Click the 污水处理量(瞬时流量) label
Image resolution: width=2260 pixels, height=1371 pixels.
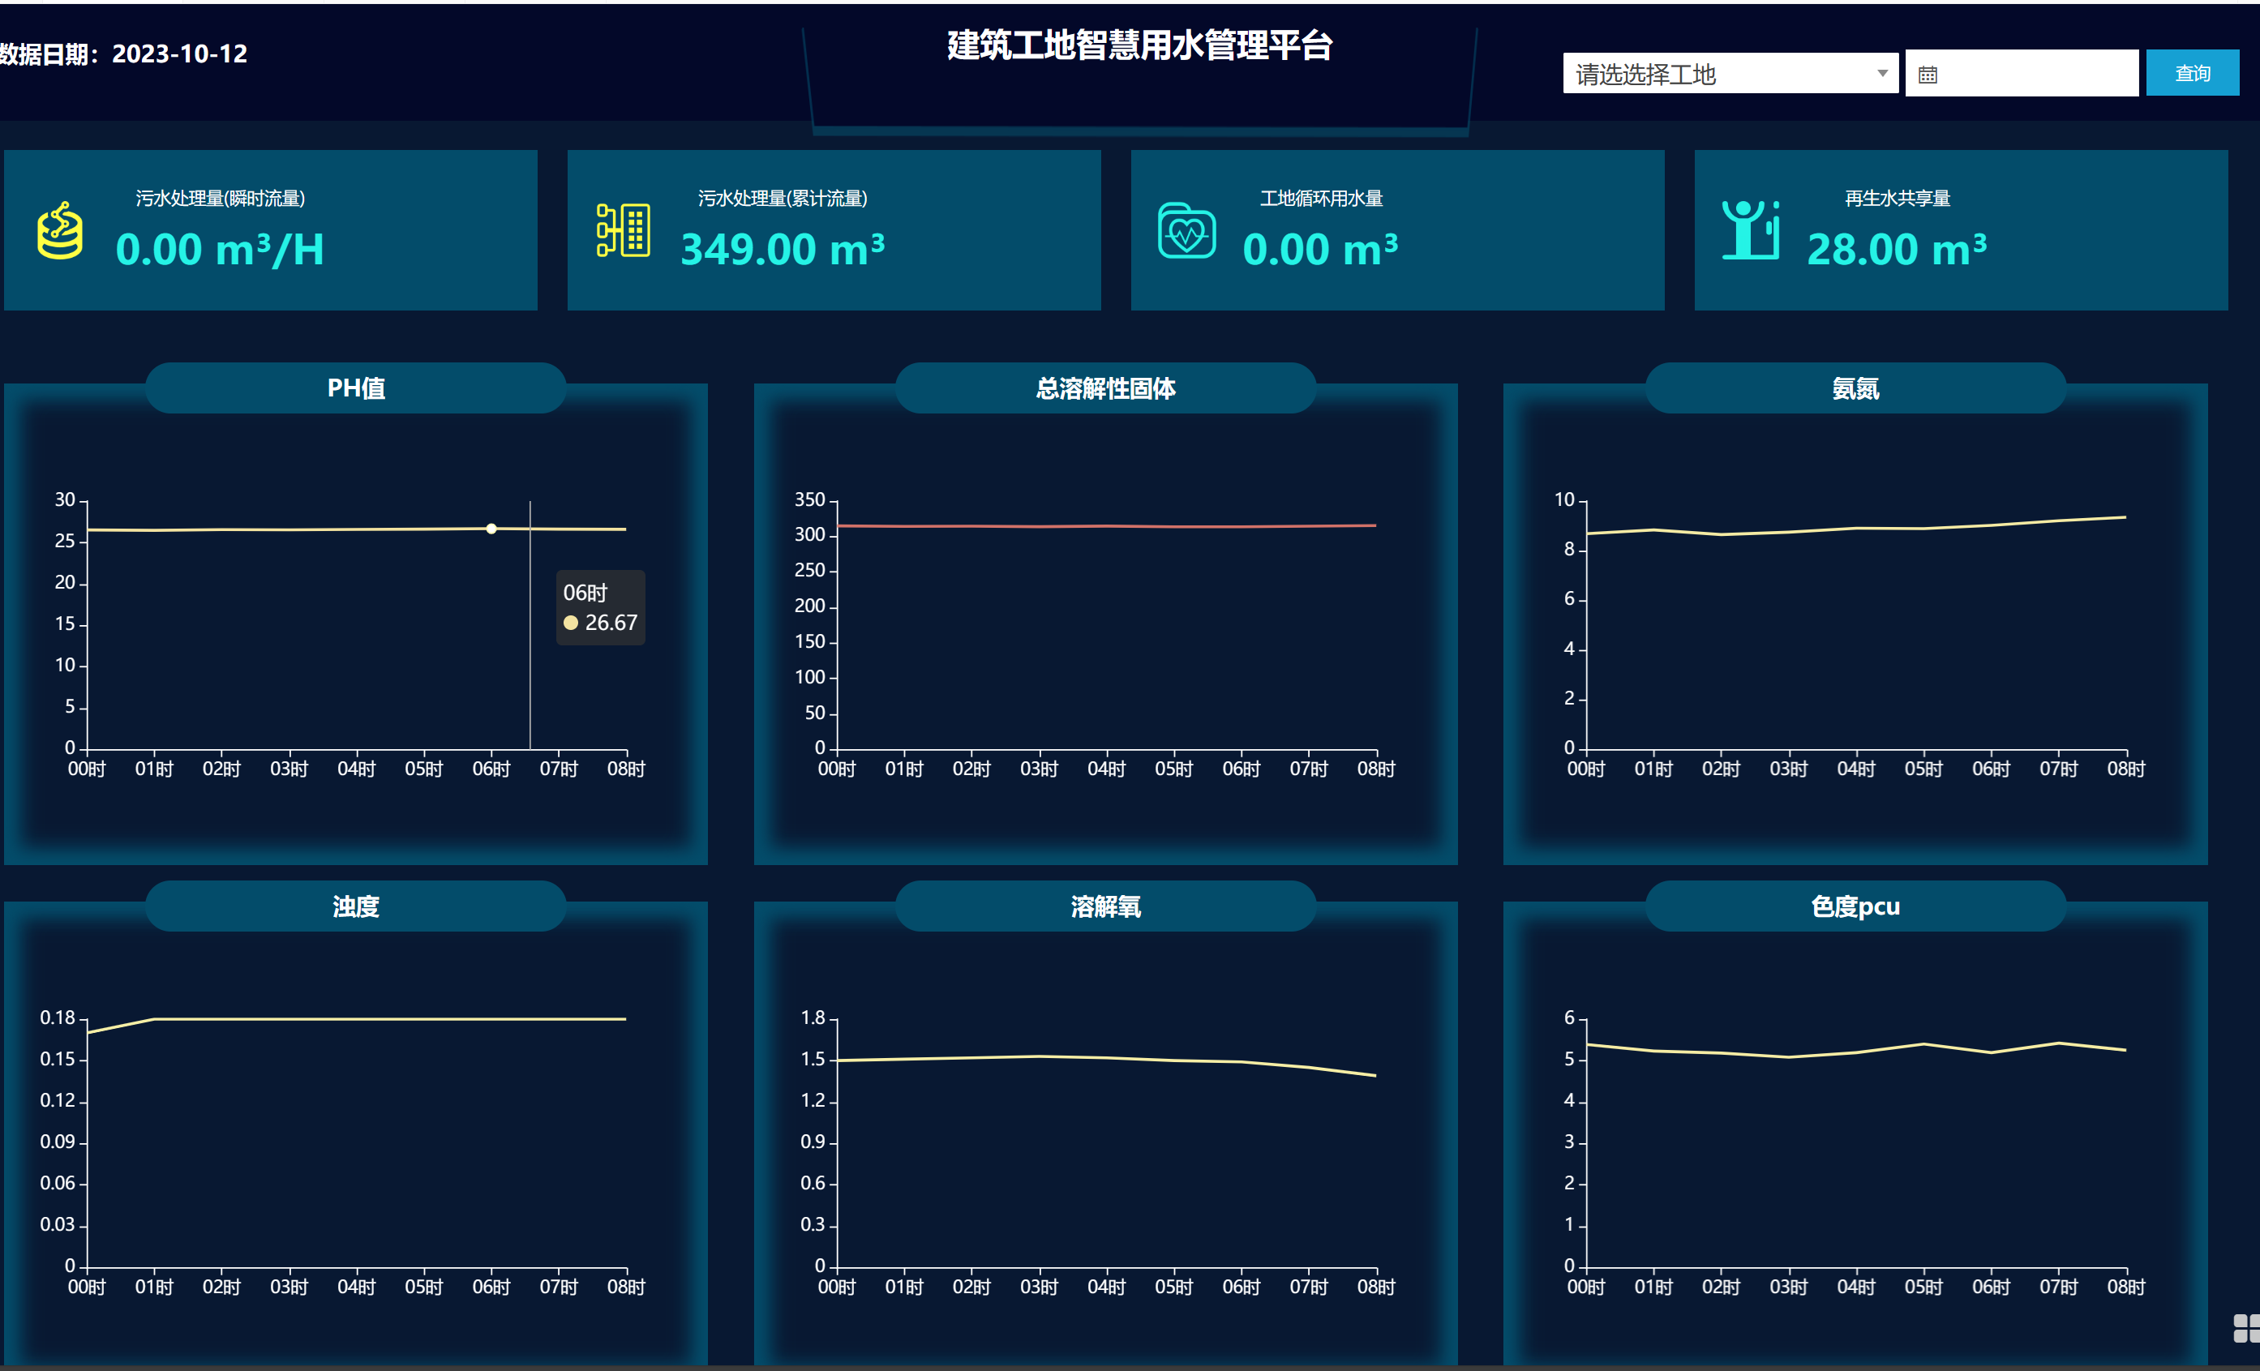(x=220, y=198)
